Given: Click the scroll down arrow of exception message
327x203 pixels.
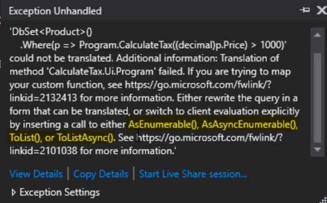Looking at the screenshot, I should tap(317, 149).
